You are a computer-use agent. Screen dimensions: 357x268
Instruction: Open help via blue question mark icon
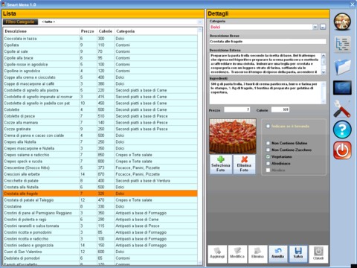click(342, 130)
